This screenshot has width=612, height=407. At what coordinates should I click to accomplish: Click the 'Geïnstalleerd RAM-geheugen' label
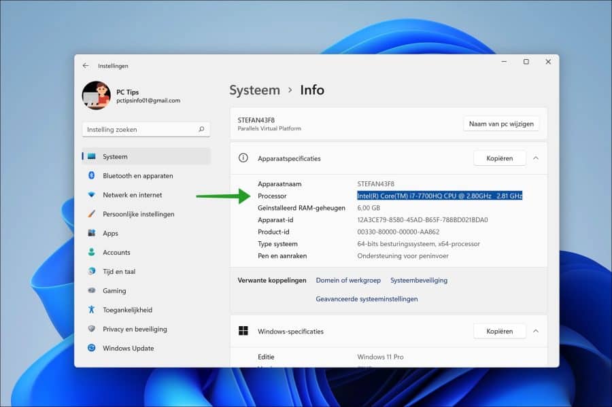click(301, 208)
